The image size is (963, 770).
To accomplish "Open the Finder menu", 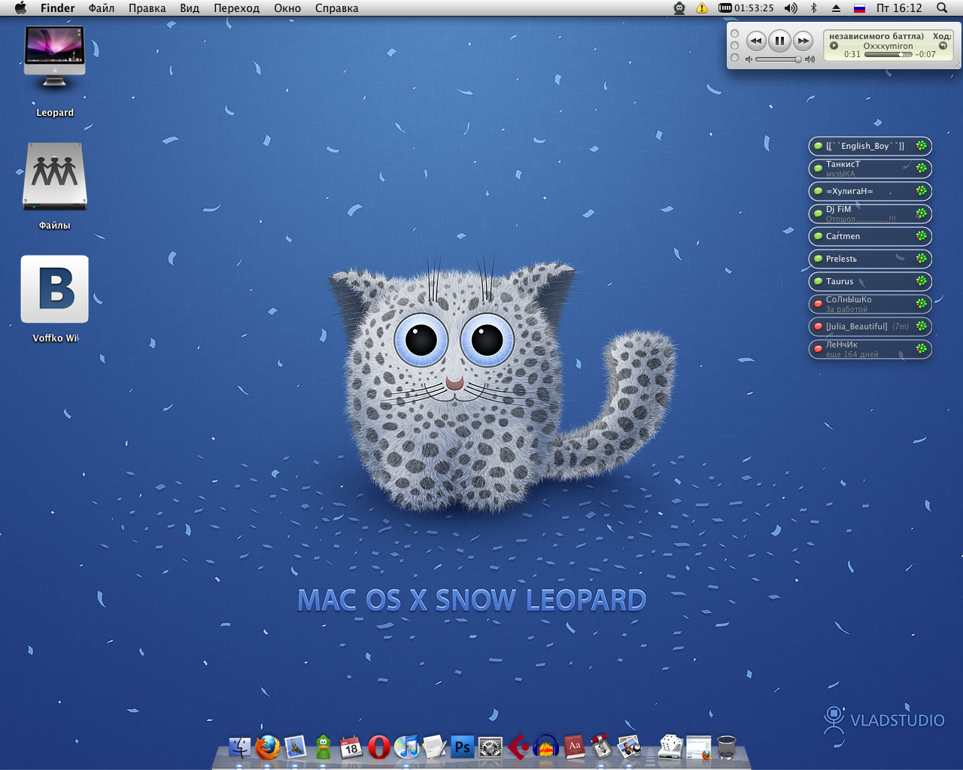I will pyautogui.click(x=58, y=8).
